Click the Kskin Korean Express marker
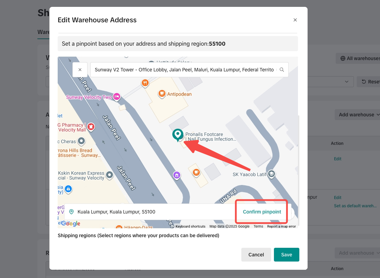Screen dimensions: 380x278 click(x=110, y=175)
